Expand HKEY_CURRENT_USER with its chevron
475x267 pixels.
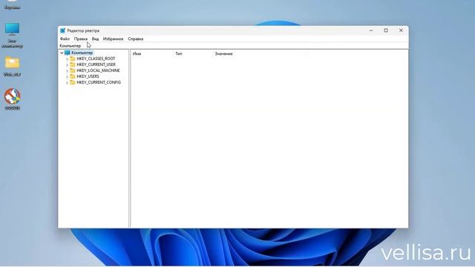click(x=67, y=65)
